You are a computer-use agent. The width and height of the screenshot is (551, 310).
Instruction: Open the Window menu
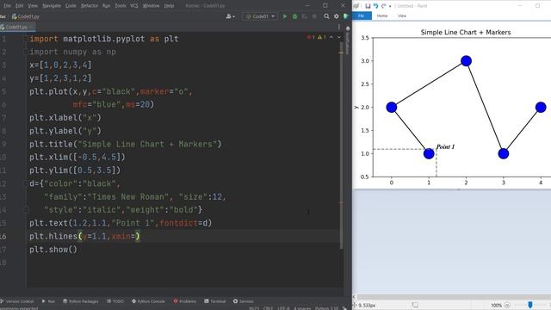[x=152, y=6]
